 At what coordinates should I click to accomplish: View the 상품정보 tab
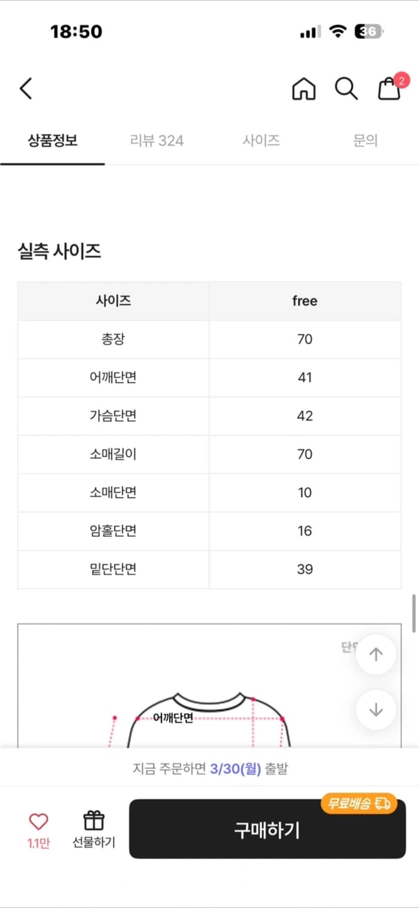52,140
